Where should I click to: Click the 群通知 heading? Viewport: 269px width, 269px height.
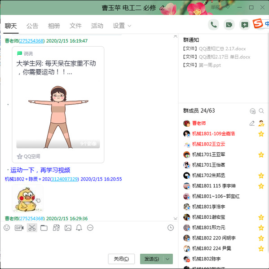coord(191,40)
